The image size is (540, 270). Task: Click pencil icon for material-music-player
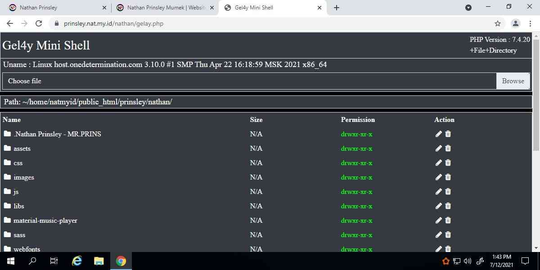coord(438,220)
